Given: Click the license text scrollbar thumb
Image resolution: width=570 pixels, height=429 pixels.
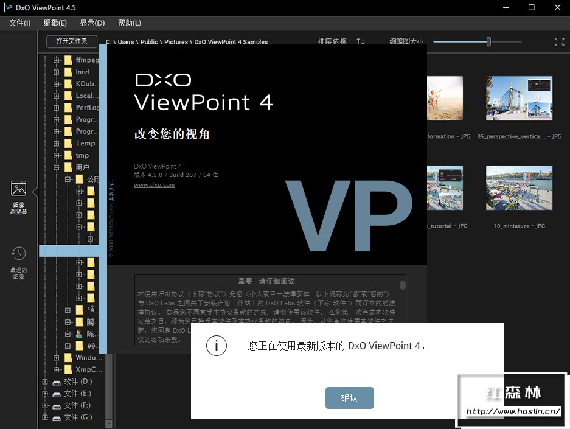Looking at the screenshot, I should pyautogui.click(x=403, y=285).
